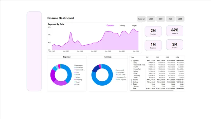
Task: Select Health in Expense donut legend
Action: tap(77, 75)
